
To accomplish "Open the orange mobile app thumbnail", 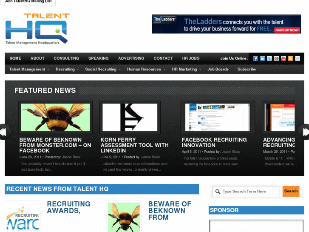I will click(280, 117).
